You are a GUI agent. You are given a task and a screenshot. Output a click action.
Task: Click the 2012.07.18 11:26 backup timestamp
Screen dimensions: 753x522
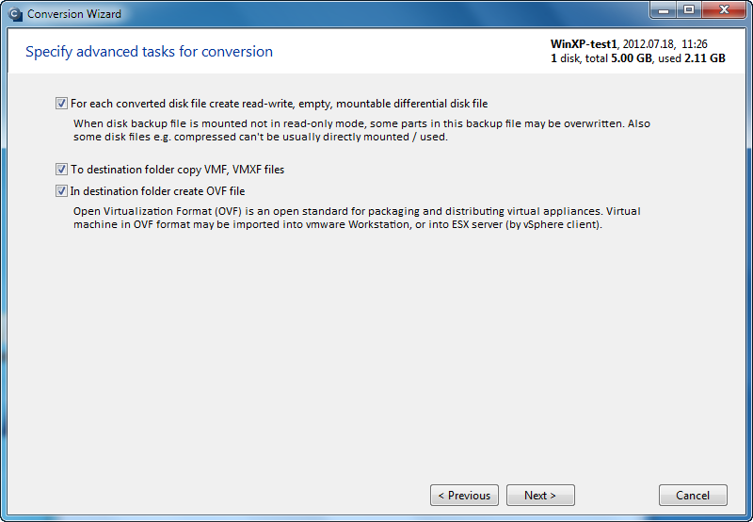pos(665,43)
